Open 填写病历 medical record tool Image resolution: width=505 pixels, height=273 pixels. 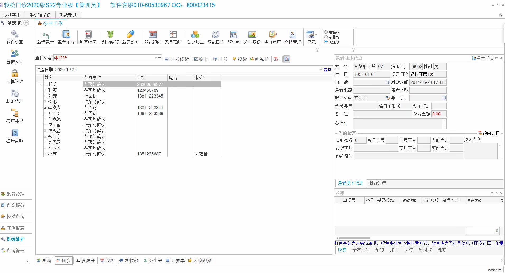(x=88, y=37)
